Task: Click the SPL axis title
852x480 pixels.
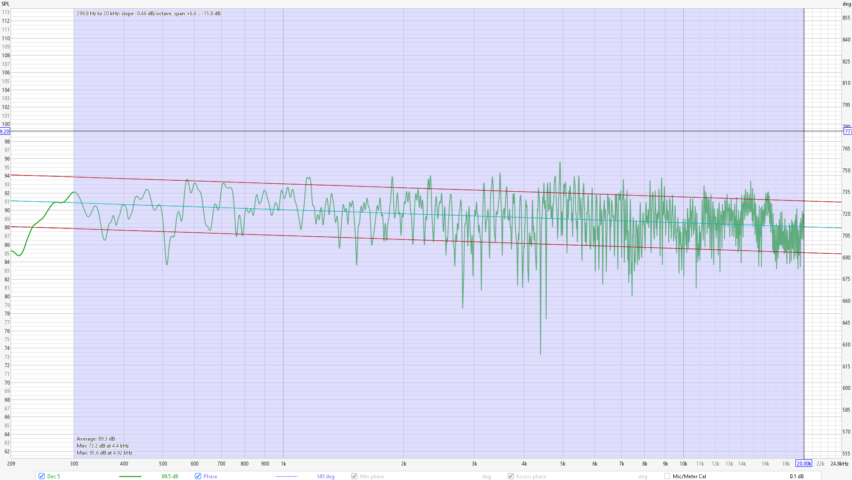Action: [5, 4]
